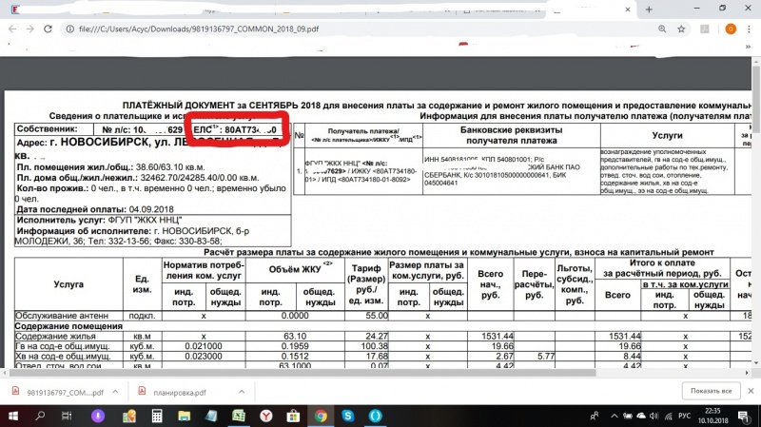Open Chrome three-dot menu
Image resolution: width=761 pixels, height=427 pixels.
tap(749, 29)
